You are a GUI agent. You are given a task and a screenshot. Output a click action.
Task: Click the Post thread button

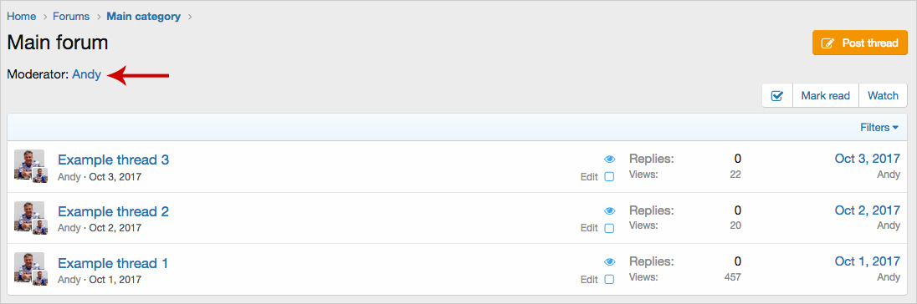point(860,43)
